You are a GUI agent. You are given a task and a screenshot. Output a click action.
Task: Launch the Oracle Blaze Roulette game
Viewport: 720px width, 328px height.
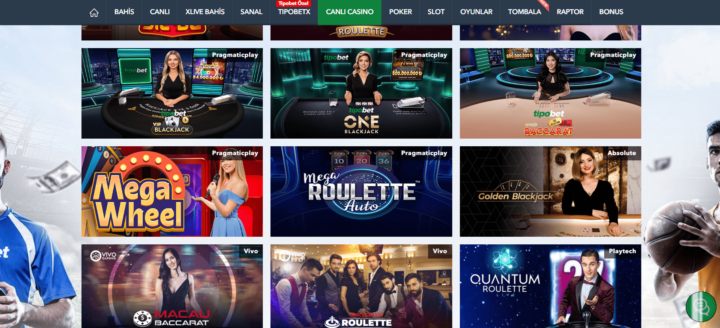tap(361, 286)
